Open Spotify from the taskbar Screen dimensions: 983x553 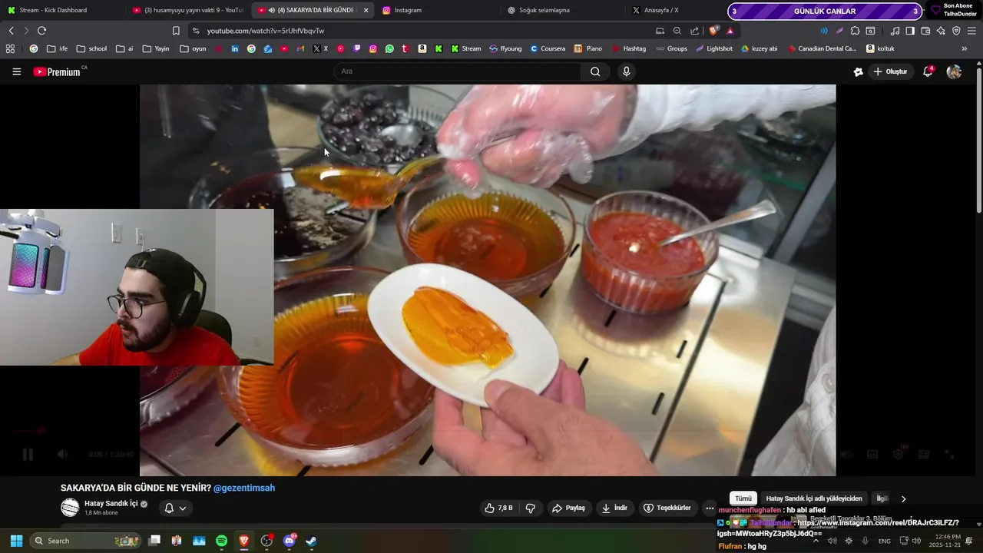pyautogui.click(x=221, y=541)
